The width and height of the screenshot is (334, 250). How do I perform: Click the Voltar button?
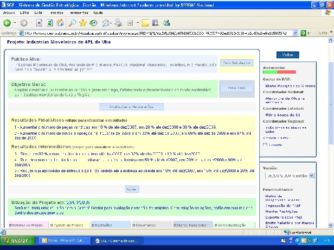tap(288, 55)
